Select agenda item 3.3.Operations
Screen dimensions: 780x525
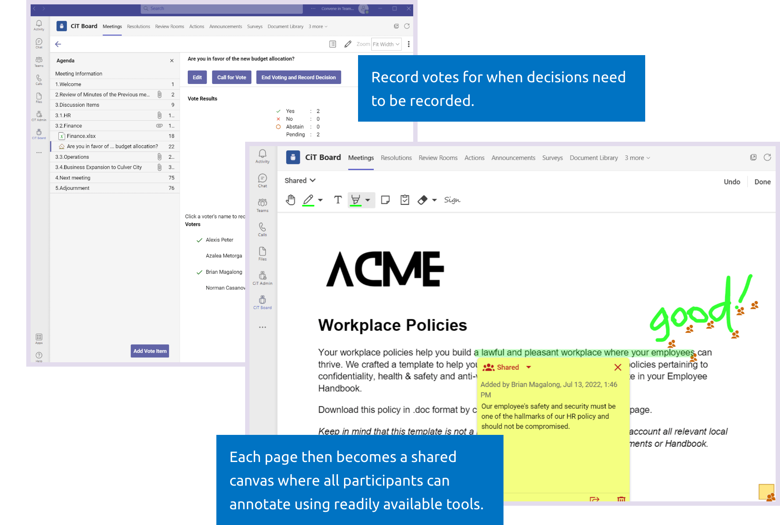[115, 157]
